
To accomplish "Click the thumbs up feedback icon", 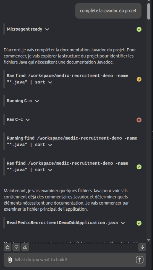I will pos(8,247).
